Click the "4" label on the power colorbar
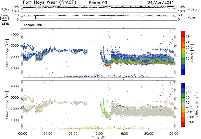The height and width of the screenshot is (139, 201). tap(186, 69)
